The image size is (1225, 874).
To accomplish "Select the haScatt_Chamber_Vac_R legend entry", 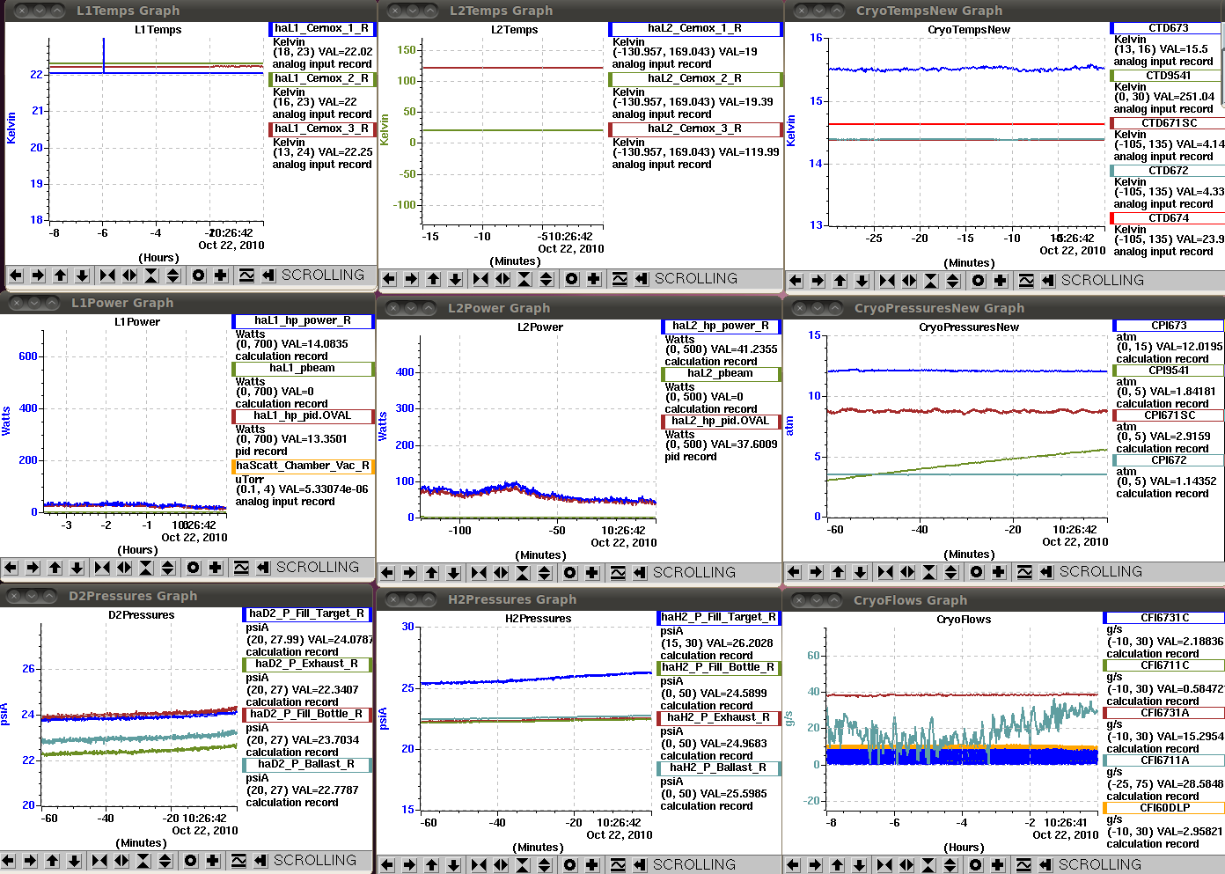I will click(304, 466).
